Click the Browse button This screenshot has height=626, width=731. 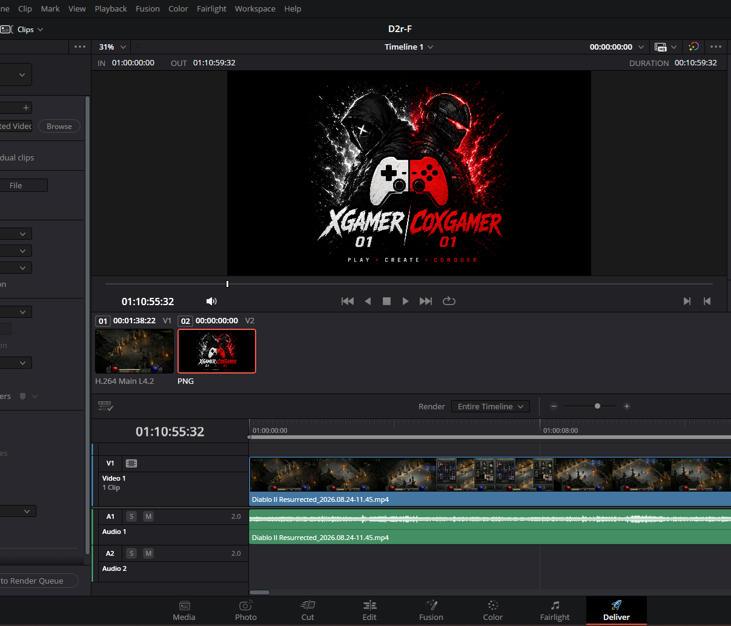(59, 126)
